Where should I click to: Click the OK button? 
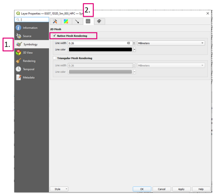pyautogui.click(x=142, y=189)
